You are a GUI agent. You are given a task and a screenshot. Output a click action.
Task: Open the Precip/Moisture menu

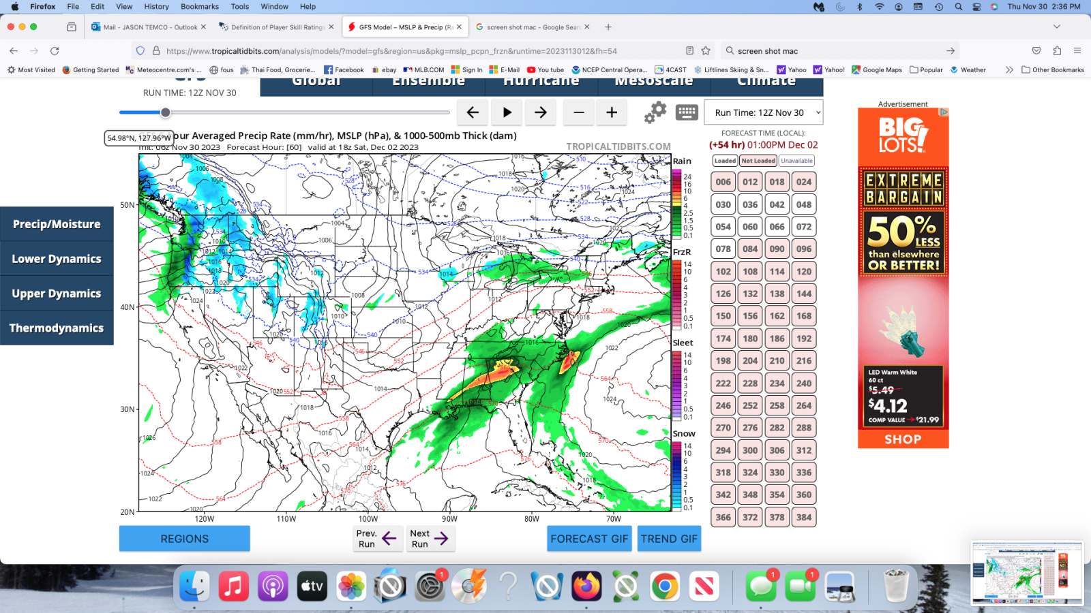pos(57,224)
